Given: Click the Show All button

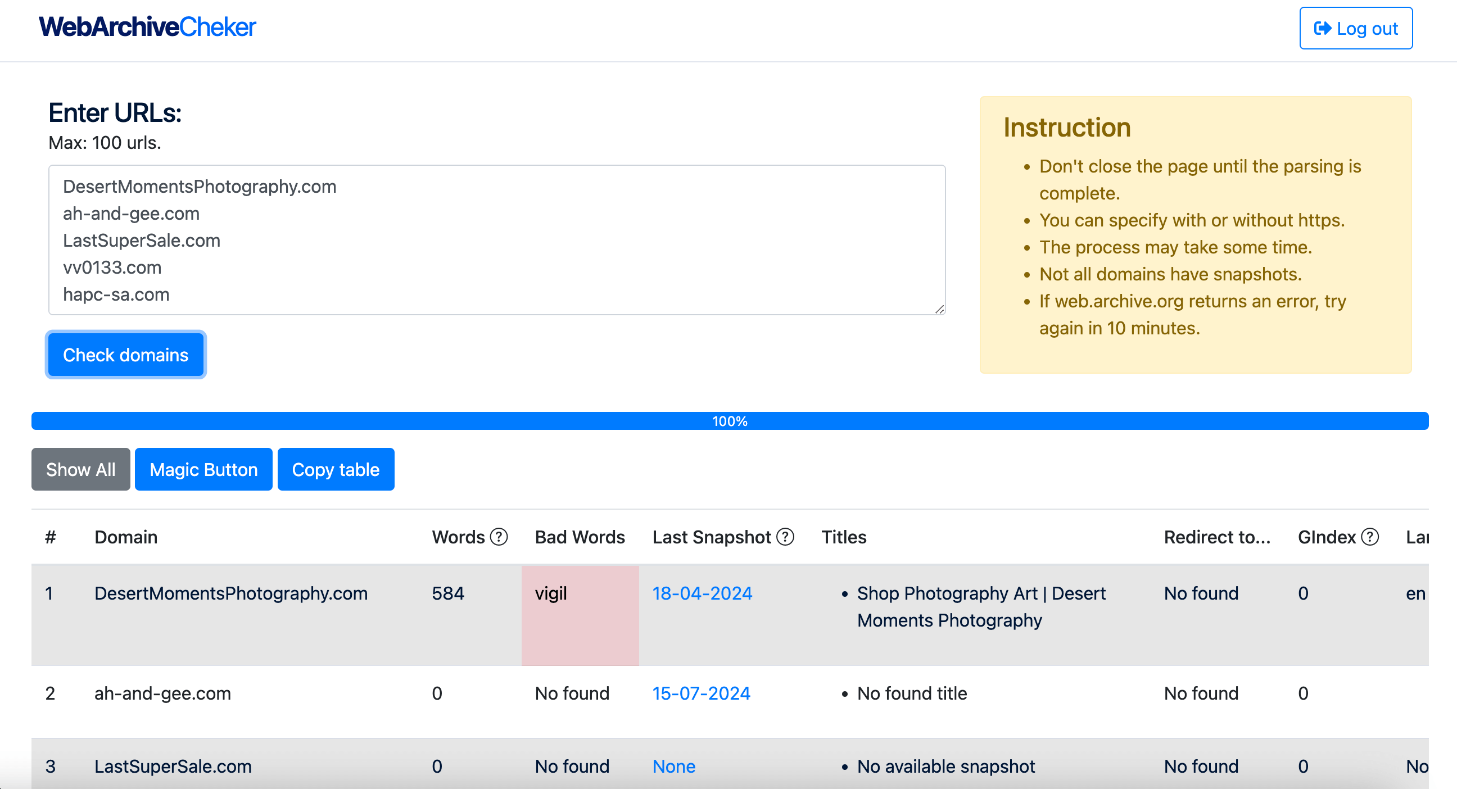Looking at the screenshot, I should tap(80, 469).
